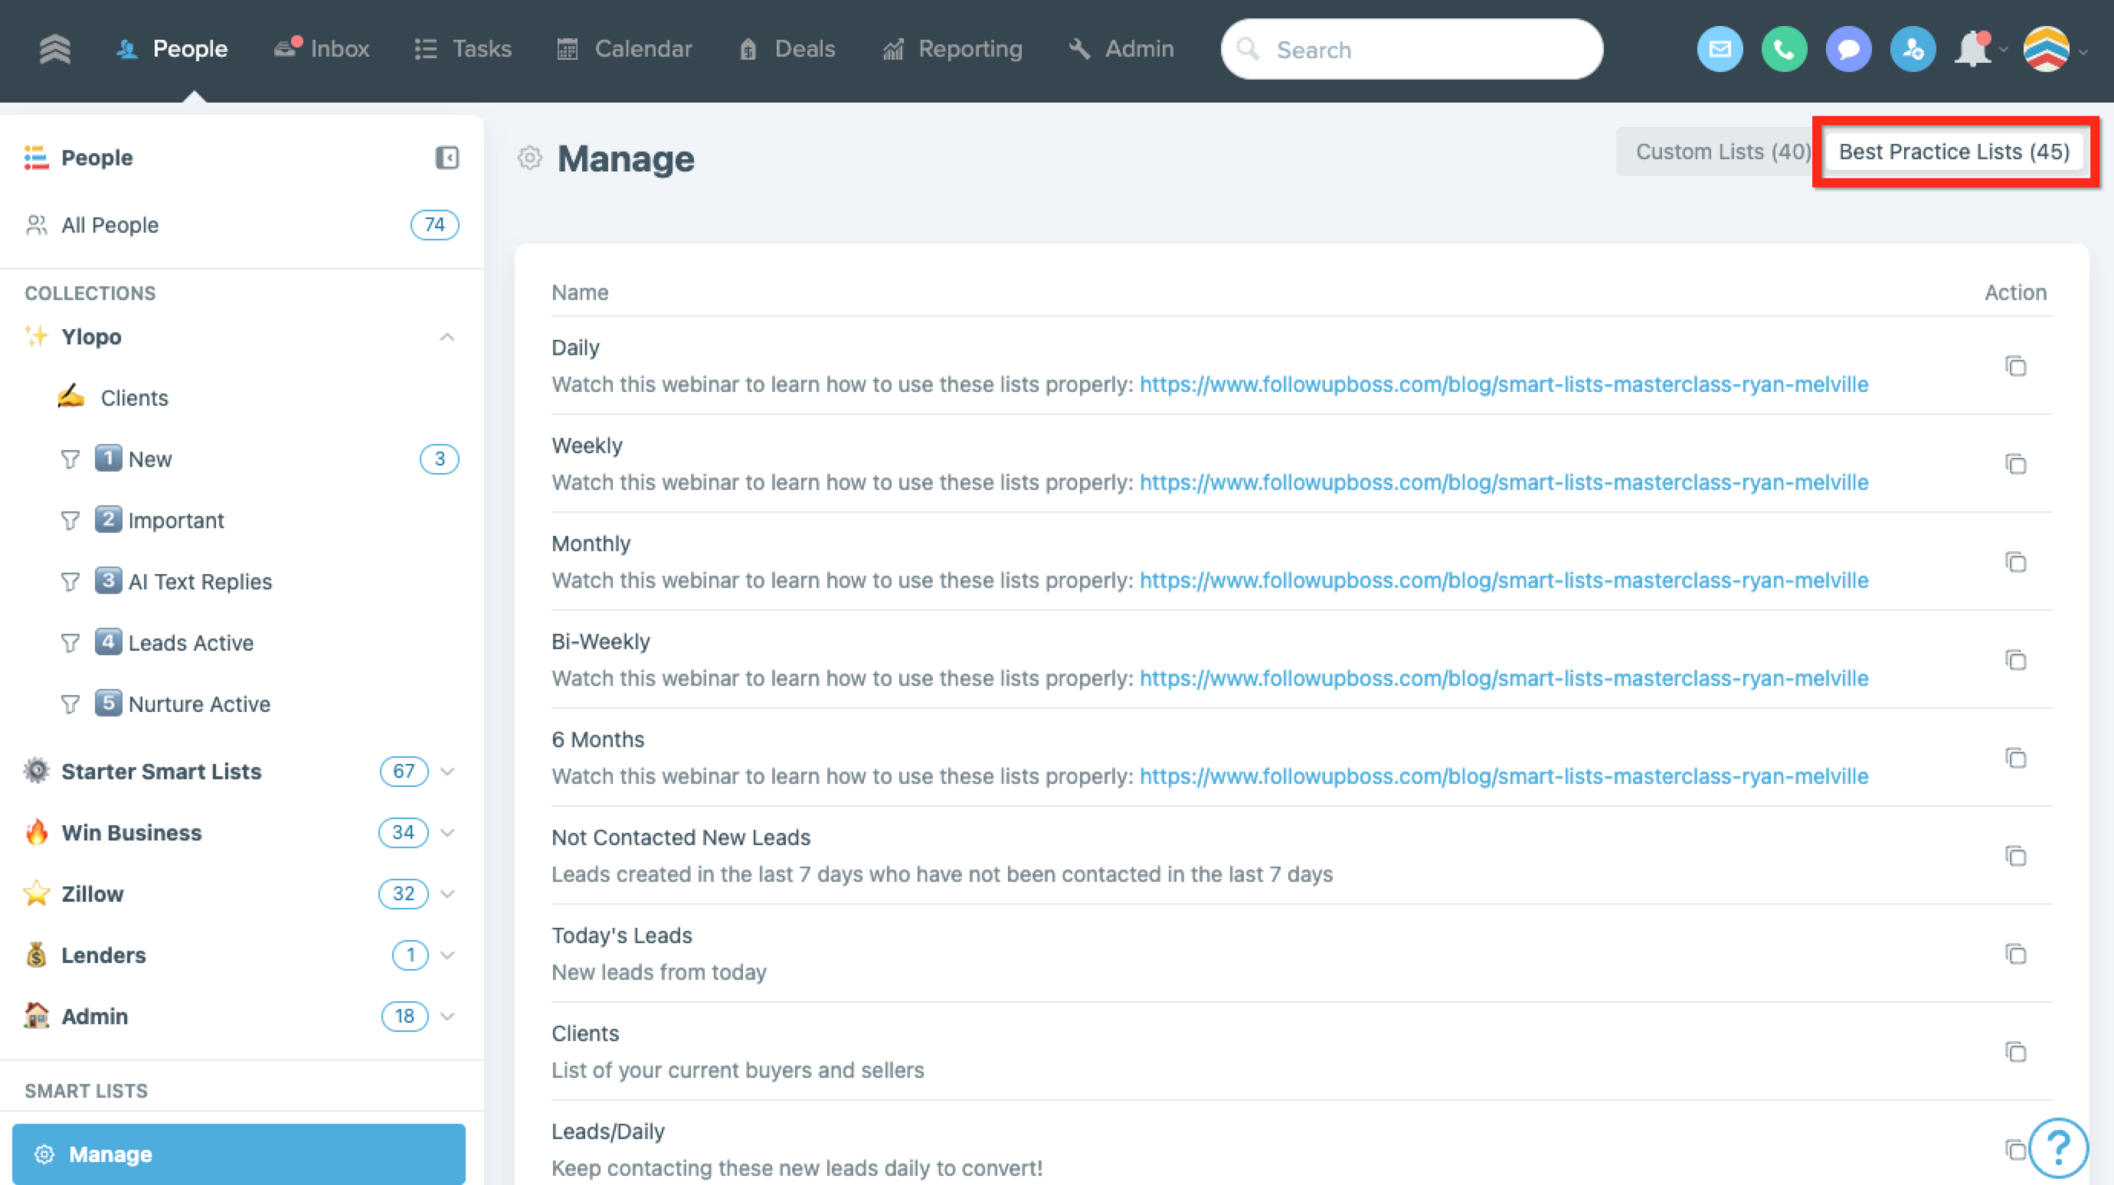Click the help question mark button
The width and height of the screenshot is (2114, 1185).
[x=2057, y=1147]
